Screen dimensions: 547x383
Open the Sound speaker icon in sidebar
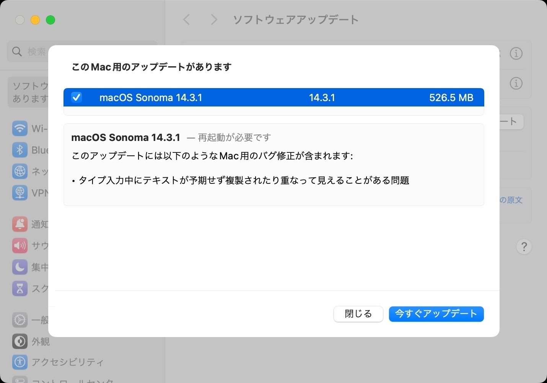[x=20, y=246]
